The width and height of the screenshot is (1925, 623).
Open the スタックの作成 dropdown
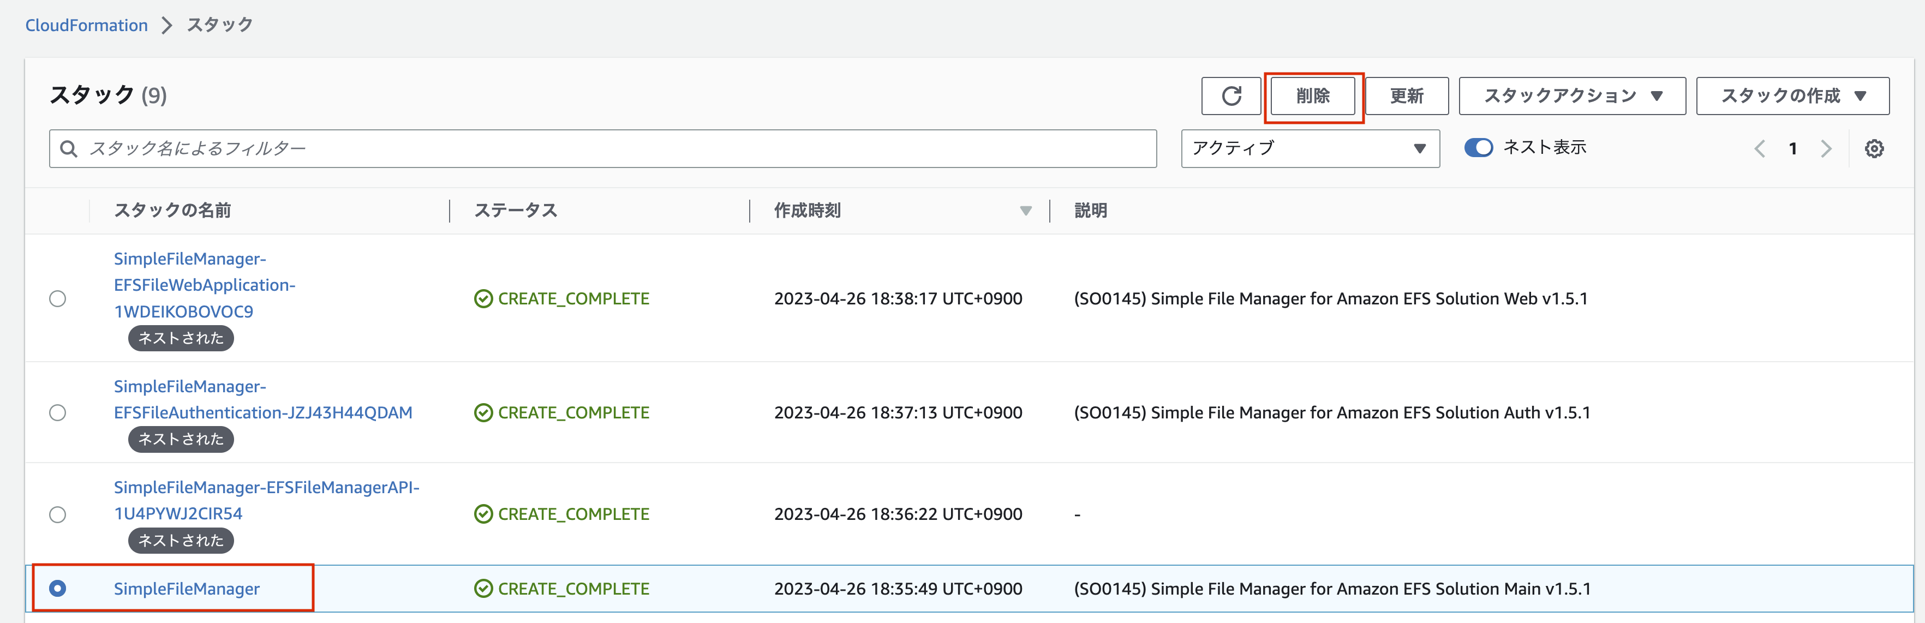coord(1792,95)
